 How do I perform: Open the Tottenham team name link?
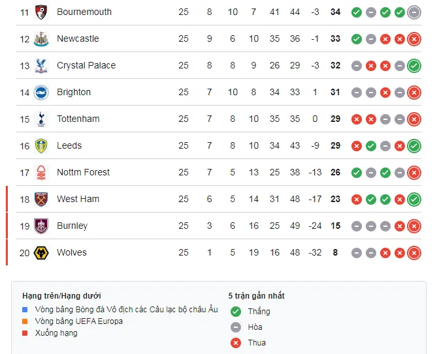(x=78, y=119)
